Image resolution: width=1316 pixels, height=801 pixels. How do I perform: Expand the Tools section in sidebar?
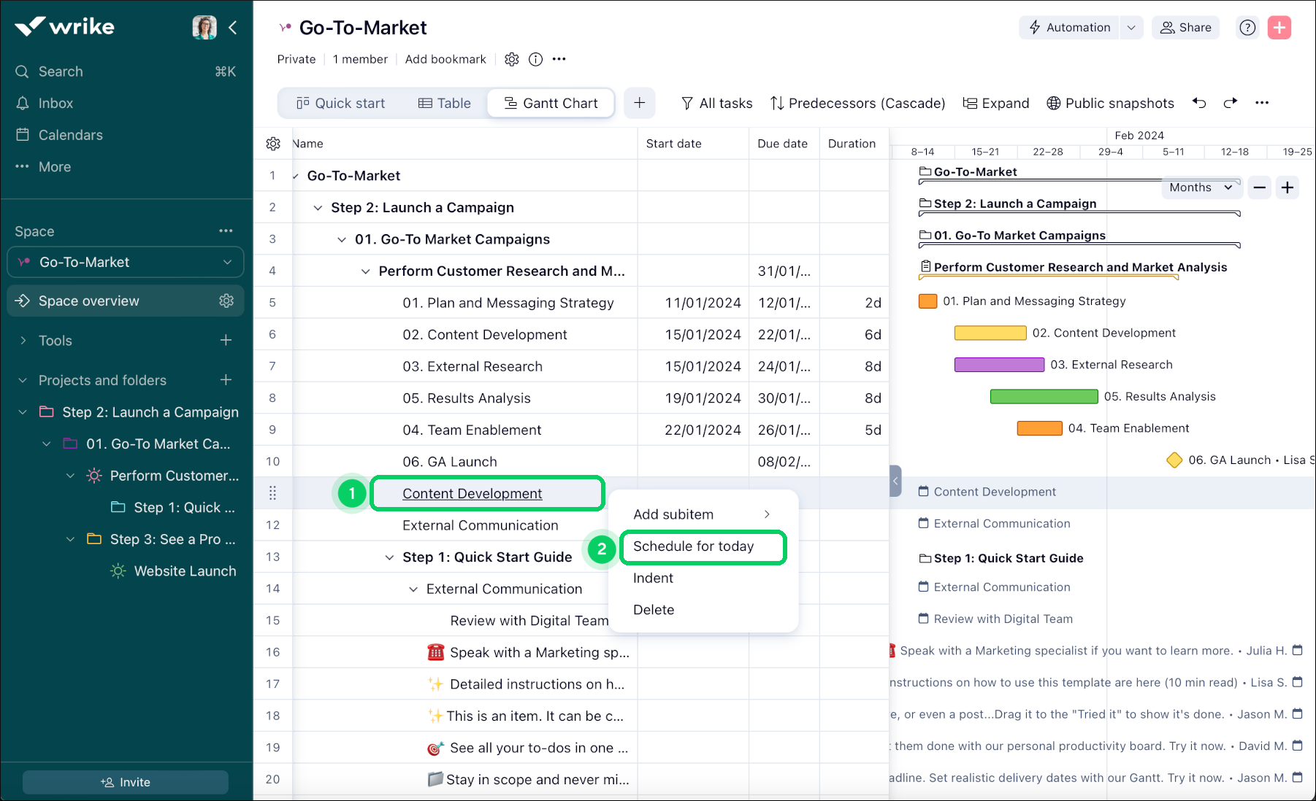tap(23, 341)
